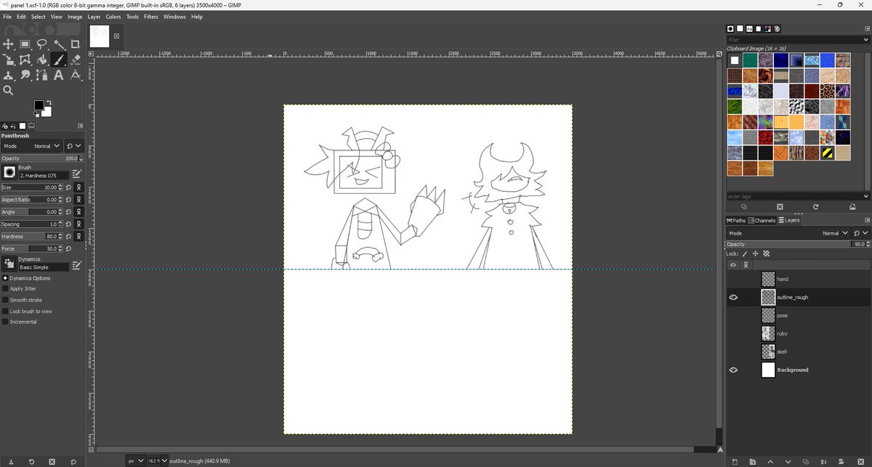The height and width of the screenshot is (467, 872).
Task: Select the Clone stamp tool
Action: tap(8, 75)
